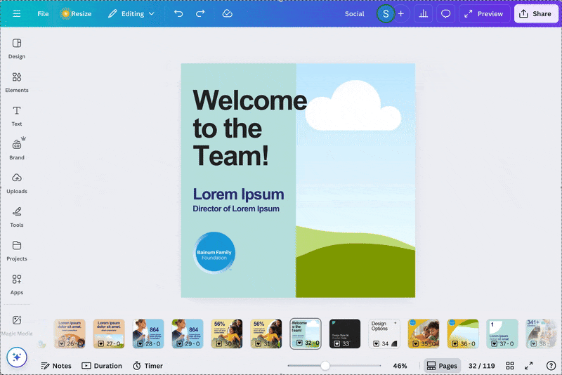Open the comments speech bubble
Viewport: 562px width, 375px height.
click(445, 13)
